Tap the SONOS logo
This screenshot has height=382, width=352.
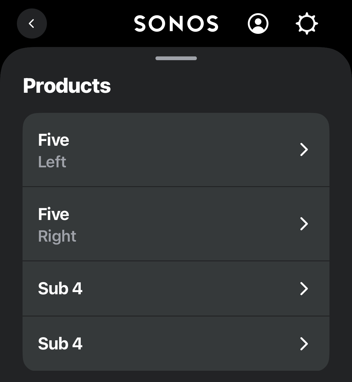point(176,24)
